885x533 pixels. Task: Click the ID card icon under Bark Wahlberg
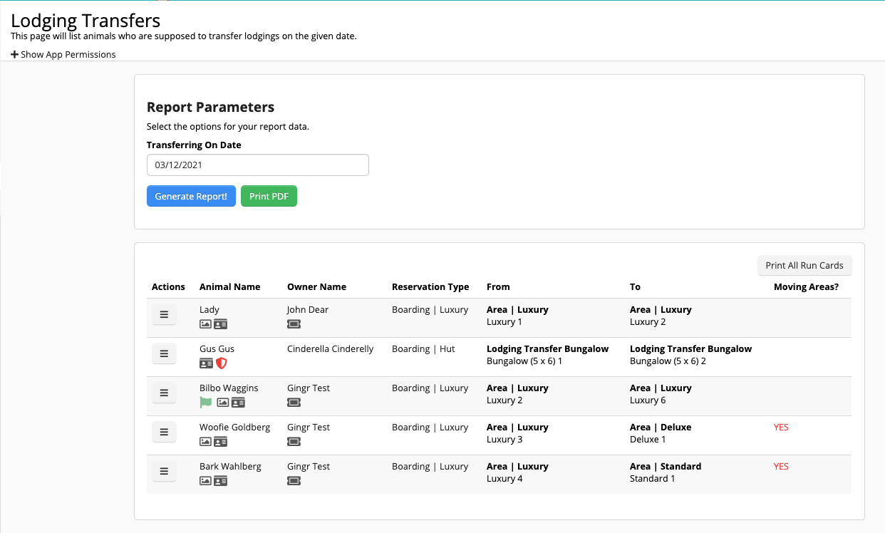221,480
